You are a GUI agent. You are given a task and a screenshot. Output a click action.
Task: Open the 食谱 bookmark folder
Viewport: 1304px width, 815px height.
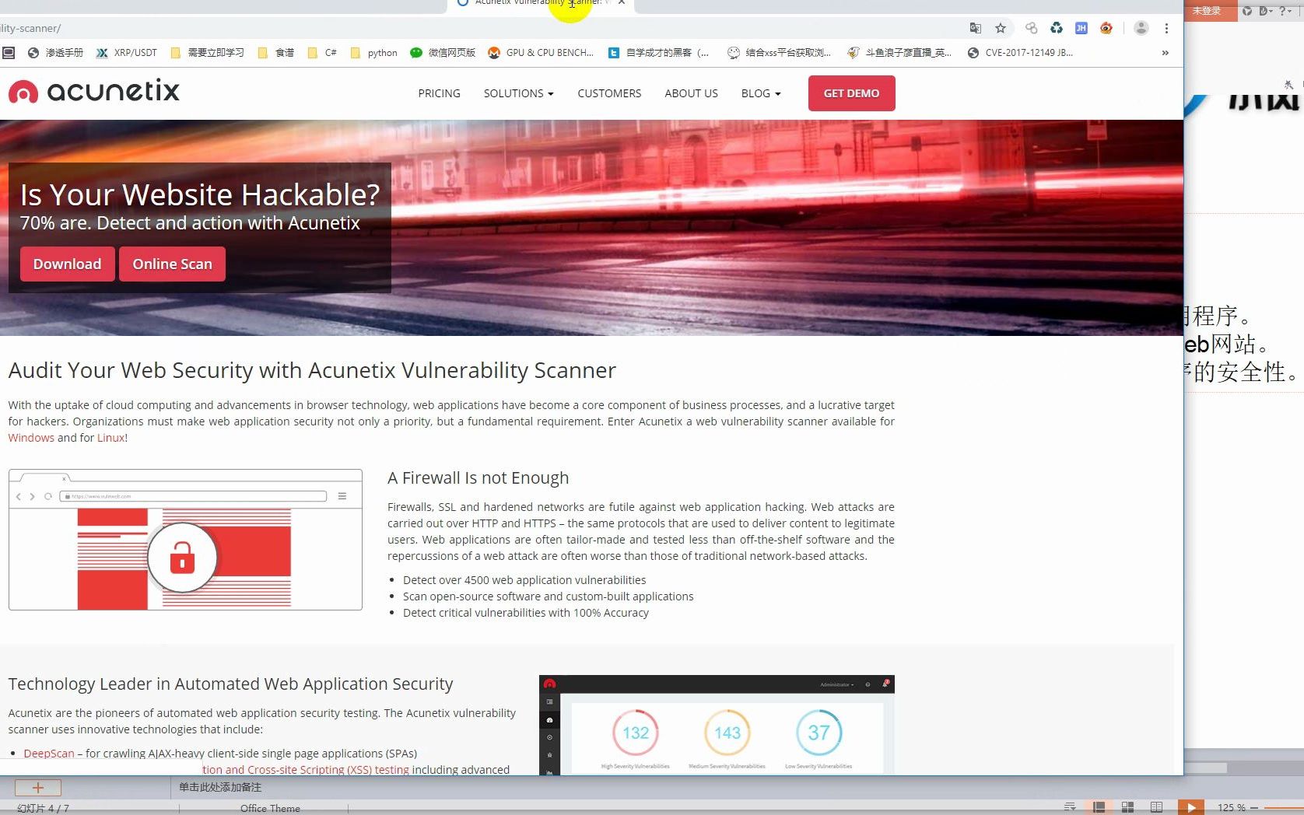click(275, 53)
